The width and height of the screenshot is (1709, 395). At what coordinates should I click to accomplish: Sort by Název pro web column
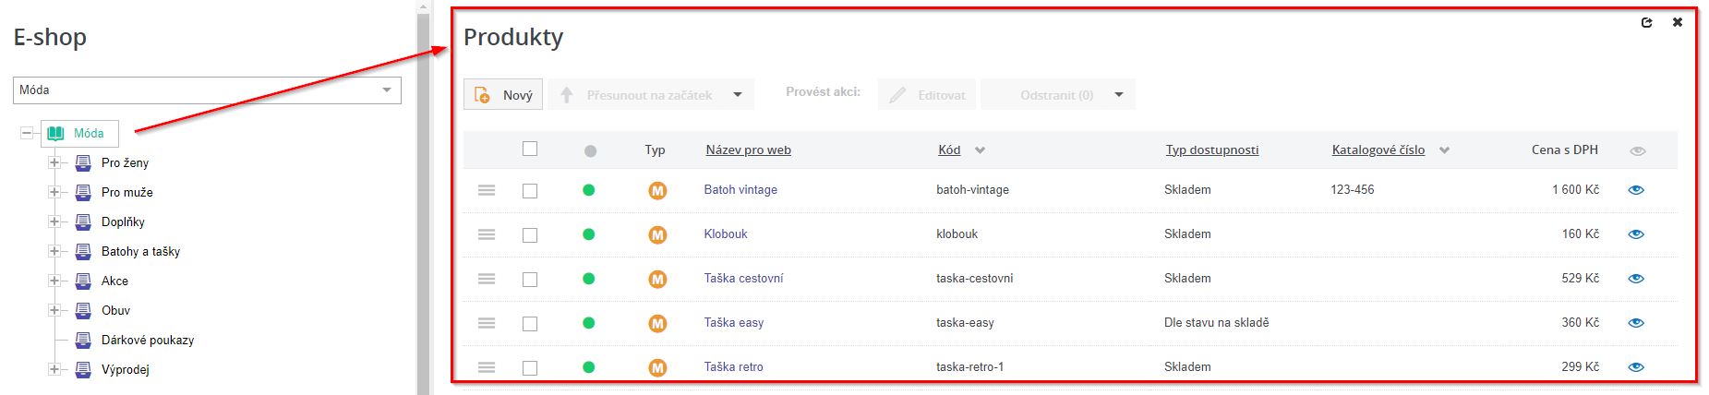[x=748, y=150]
